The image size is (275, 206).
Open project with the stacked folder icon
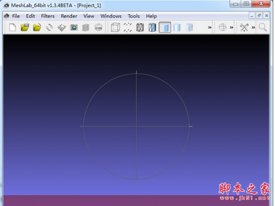coord(25,28)
